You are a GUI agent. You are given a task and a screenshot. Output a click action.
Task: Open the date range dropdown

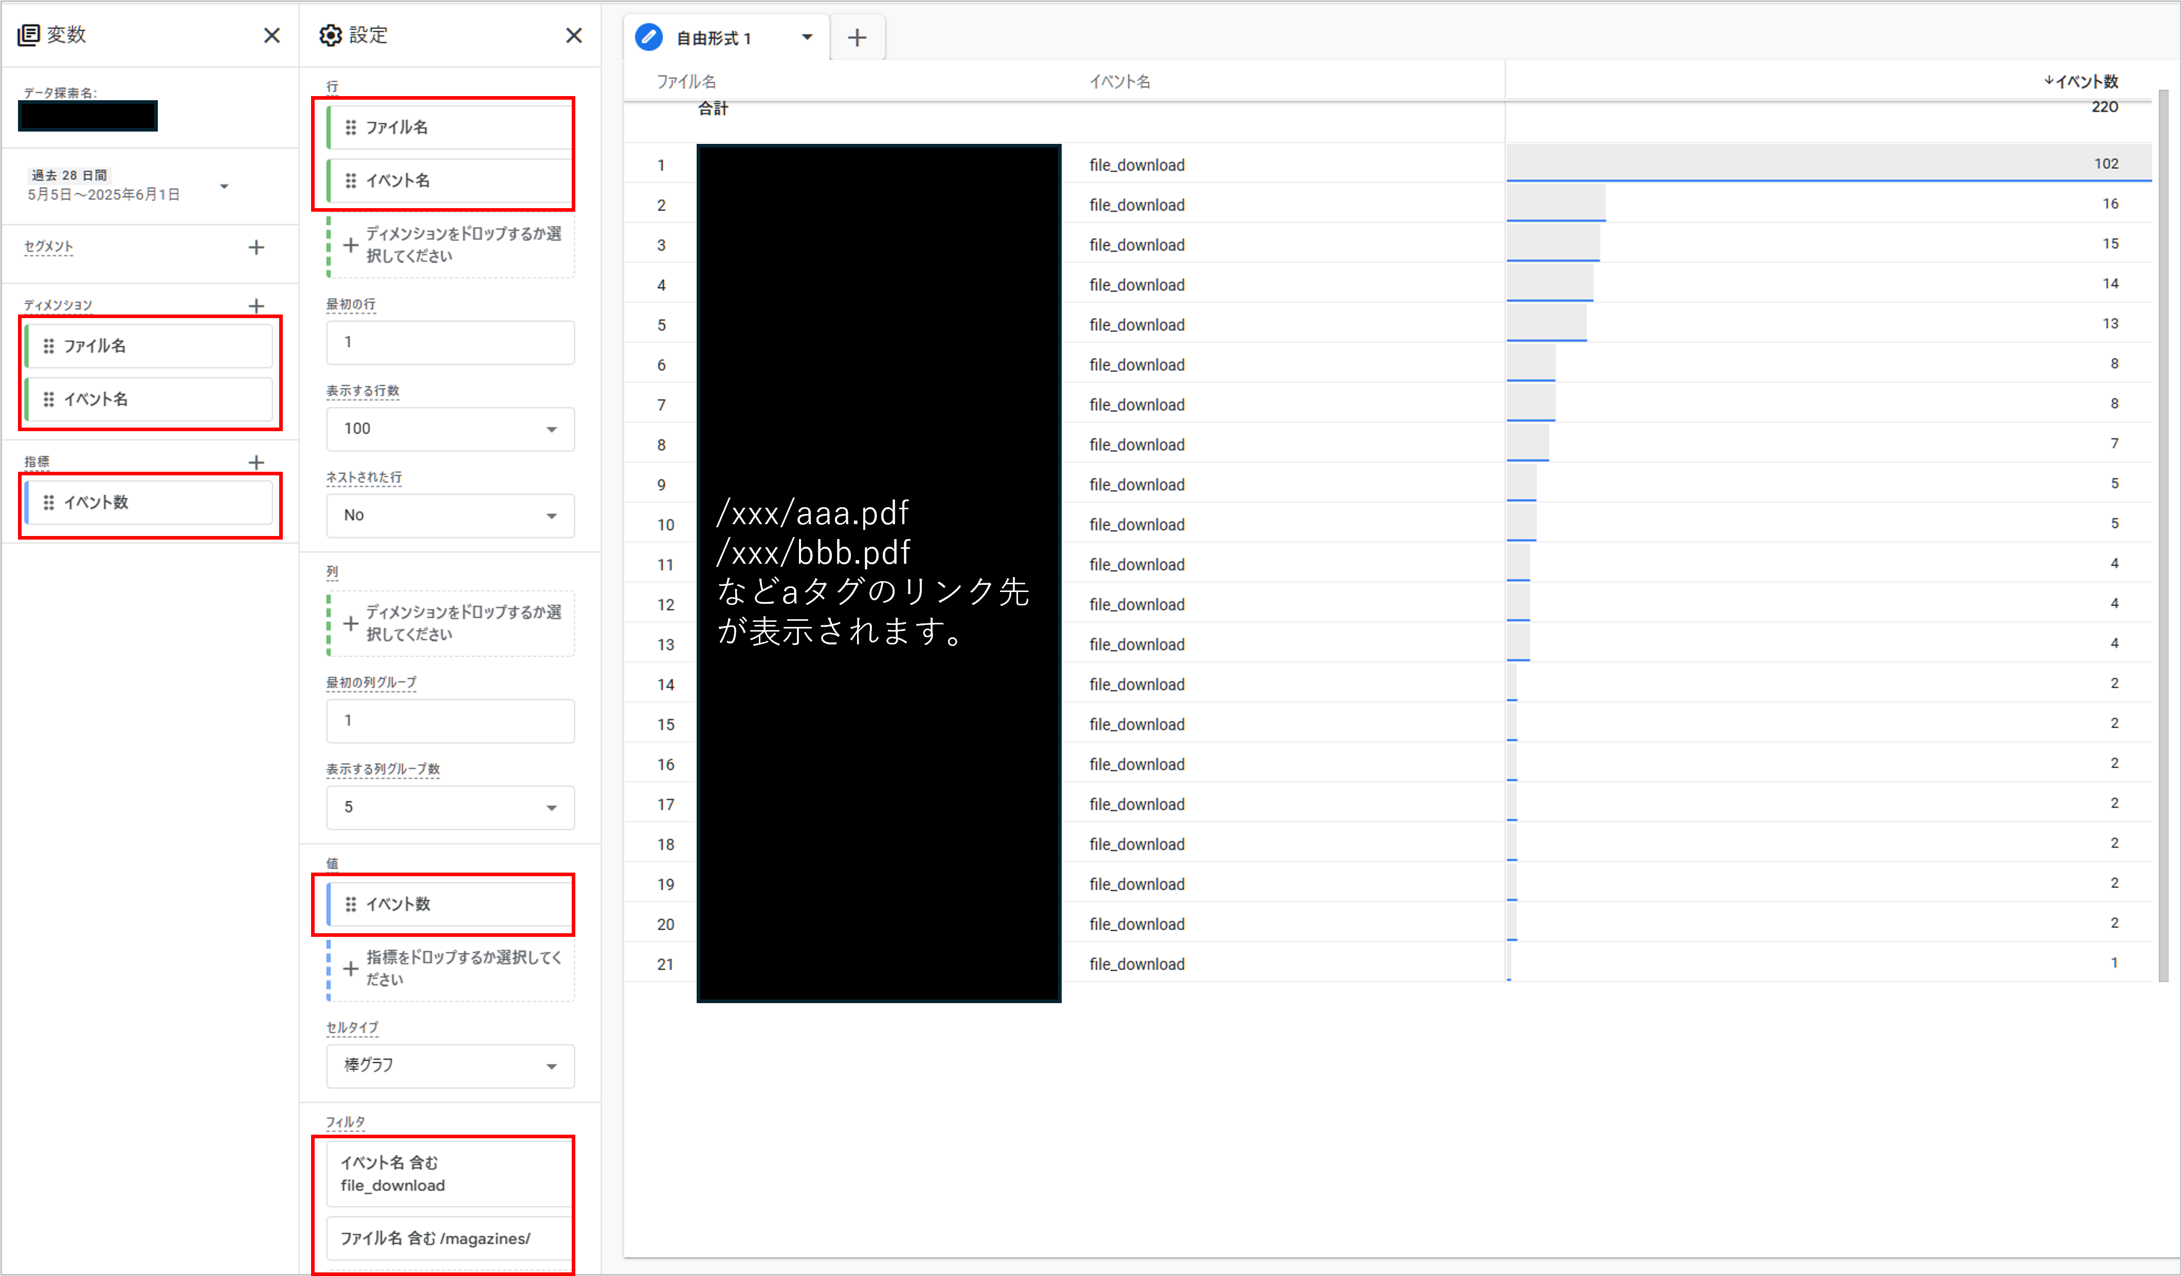click(x=224, y=186)
